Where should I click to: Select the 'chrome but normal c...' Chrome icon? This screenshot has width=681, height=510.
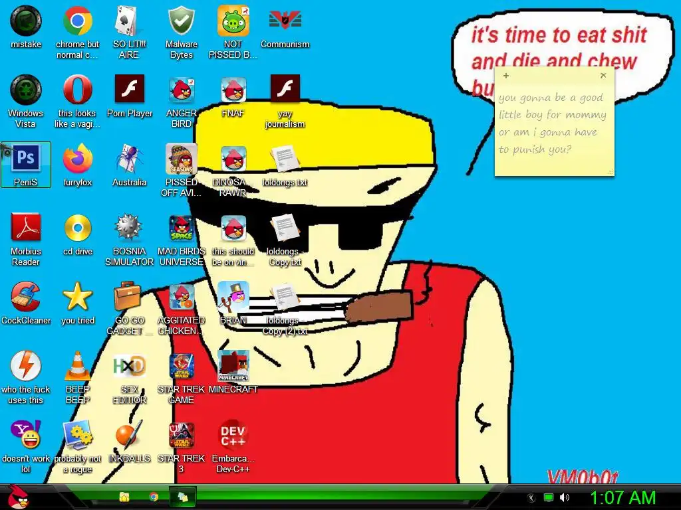[77, 32]
